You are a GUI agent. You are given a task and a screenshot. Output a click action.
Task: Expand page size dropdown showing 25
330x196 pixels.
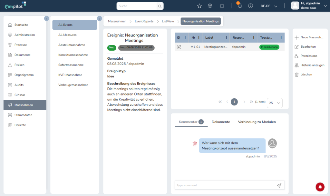275,103
